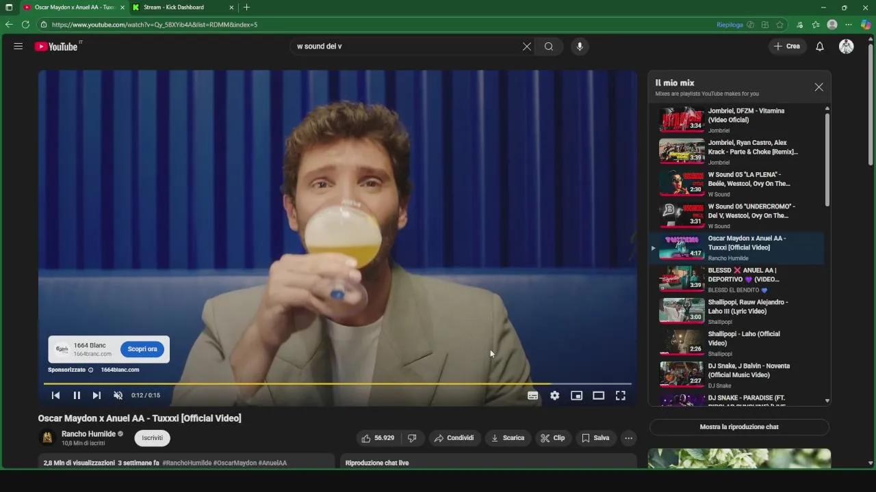
Task: Play DJ Snake, J Balvin - Noventa
Action: pyautogui.click(x=736, y=375)
